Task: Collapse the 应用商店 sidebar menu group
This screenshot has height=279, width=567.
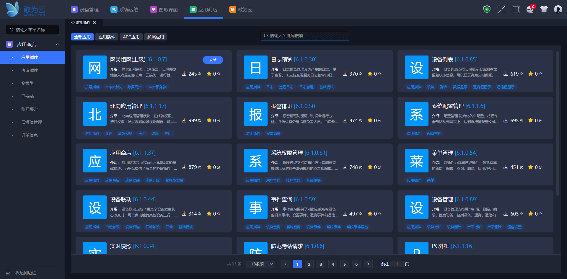Action: pos(57,44)
